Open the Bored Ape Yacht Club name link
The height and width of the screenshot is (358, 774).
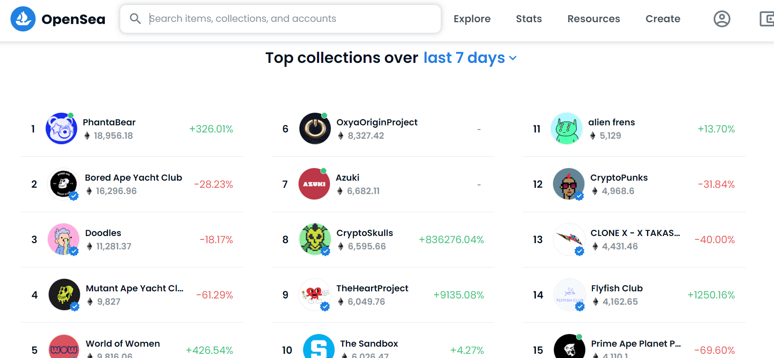point(133,178)
